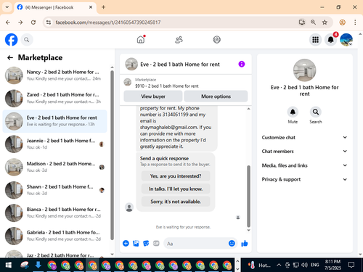Bookmark this page with star icon
Viewport: 363px width, 272px height.
(325, 22)
